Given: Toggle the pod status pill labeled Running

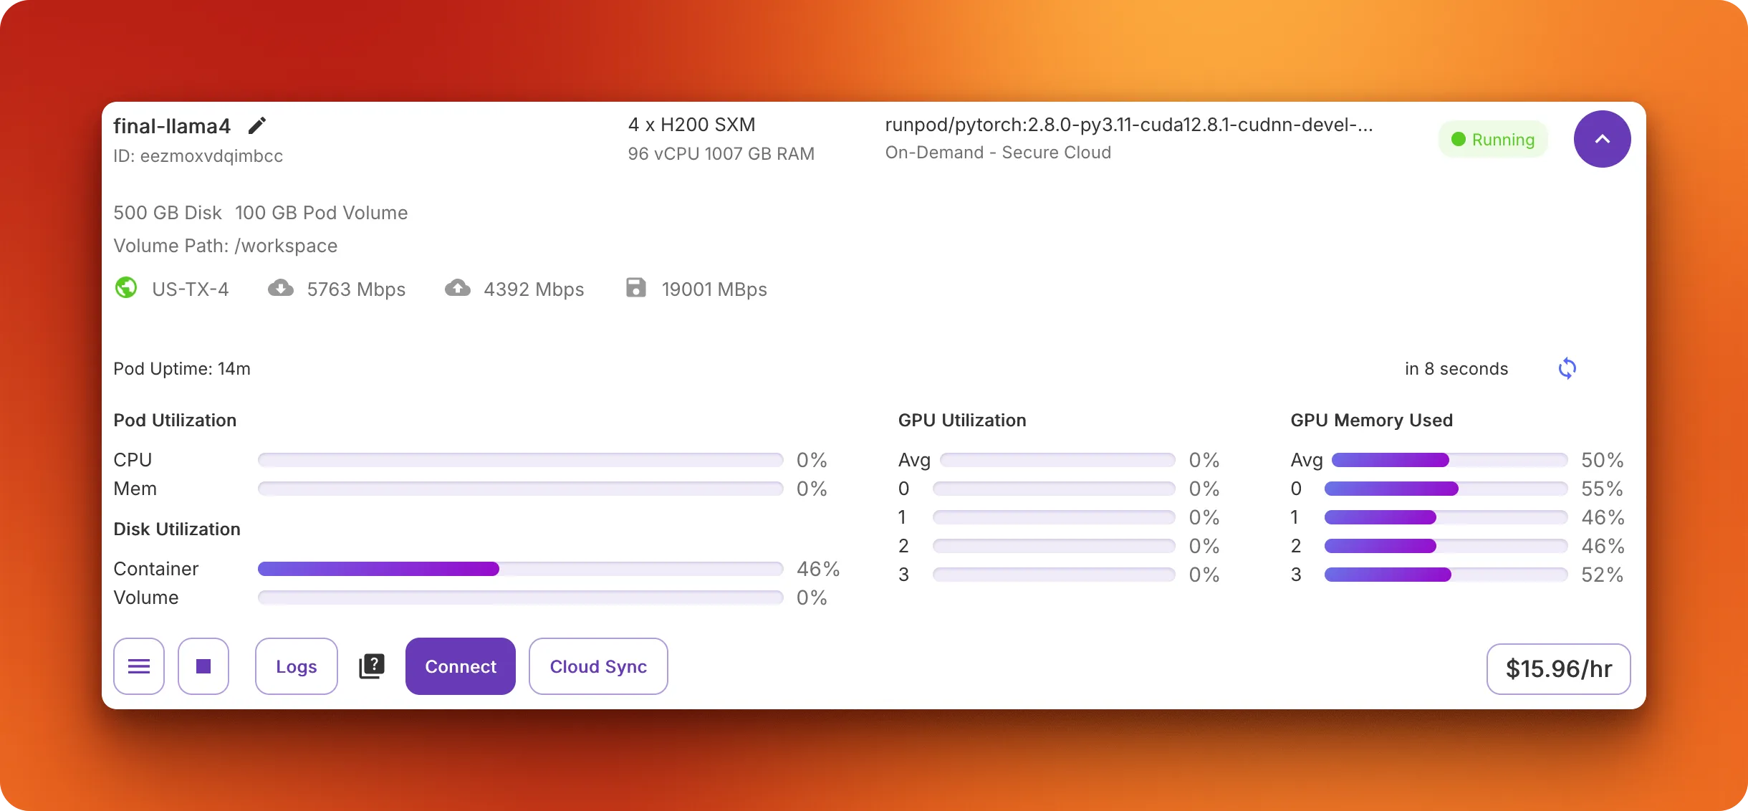Looking at the screenshot, I should tap(1493, 139).
